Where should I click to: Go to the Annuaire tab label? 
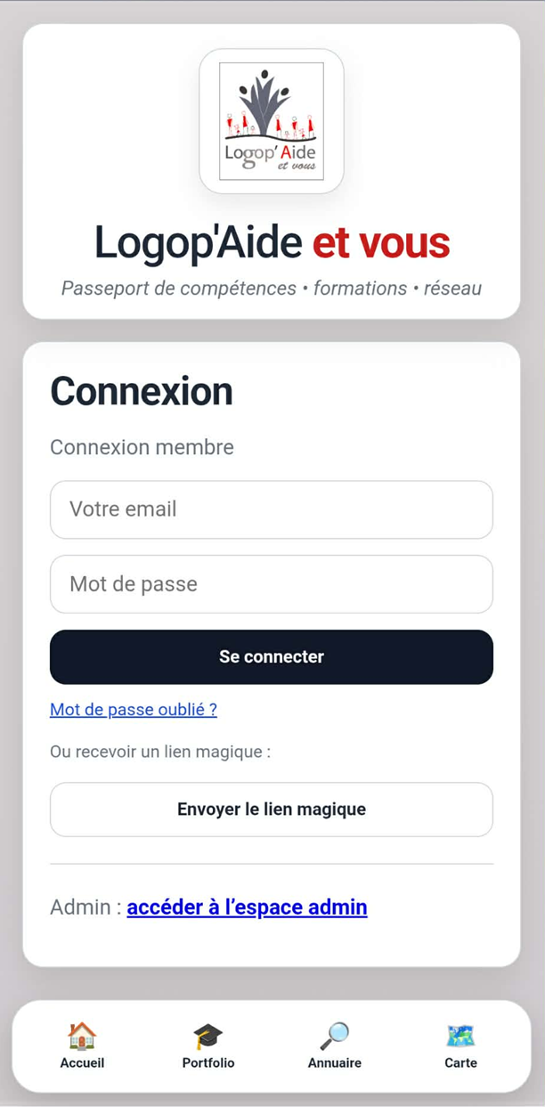pos(335,1062)
